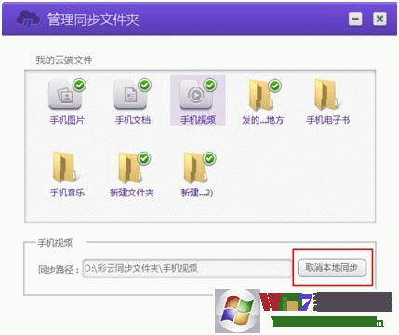Click green sync check on 新建文件夹
This screenshot has width=399, height=335.
(x=144, y=158)
